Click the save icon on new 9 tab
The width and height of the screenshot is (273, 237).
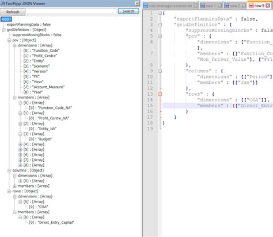(251, 6)
